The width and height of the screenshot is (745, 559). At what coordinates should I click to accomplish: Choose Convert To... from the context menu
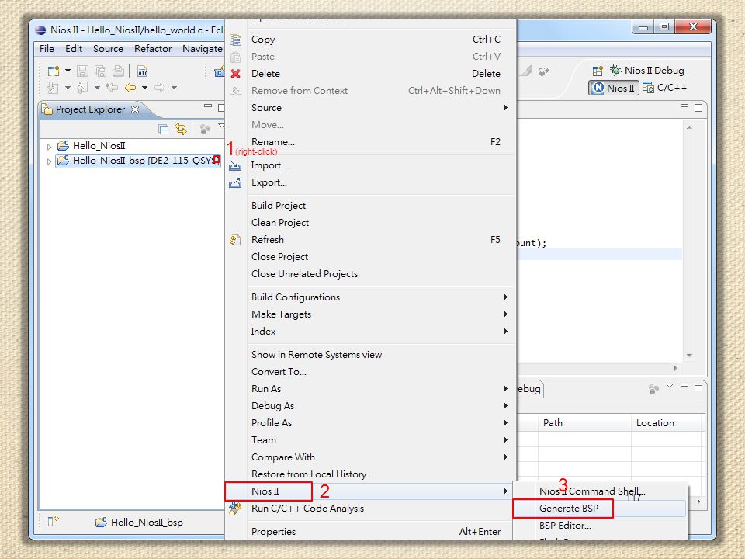tap(371, 372)
